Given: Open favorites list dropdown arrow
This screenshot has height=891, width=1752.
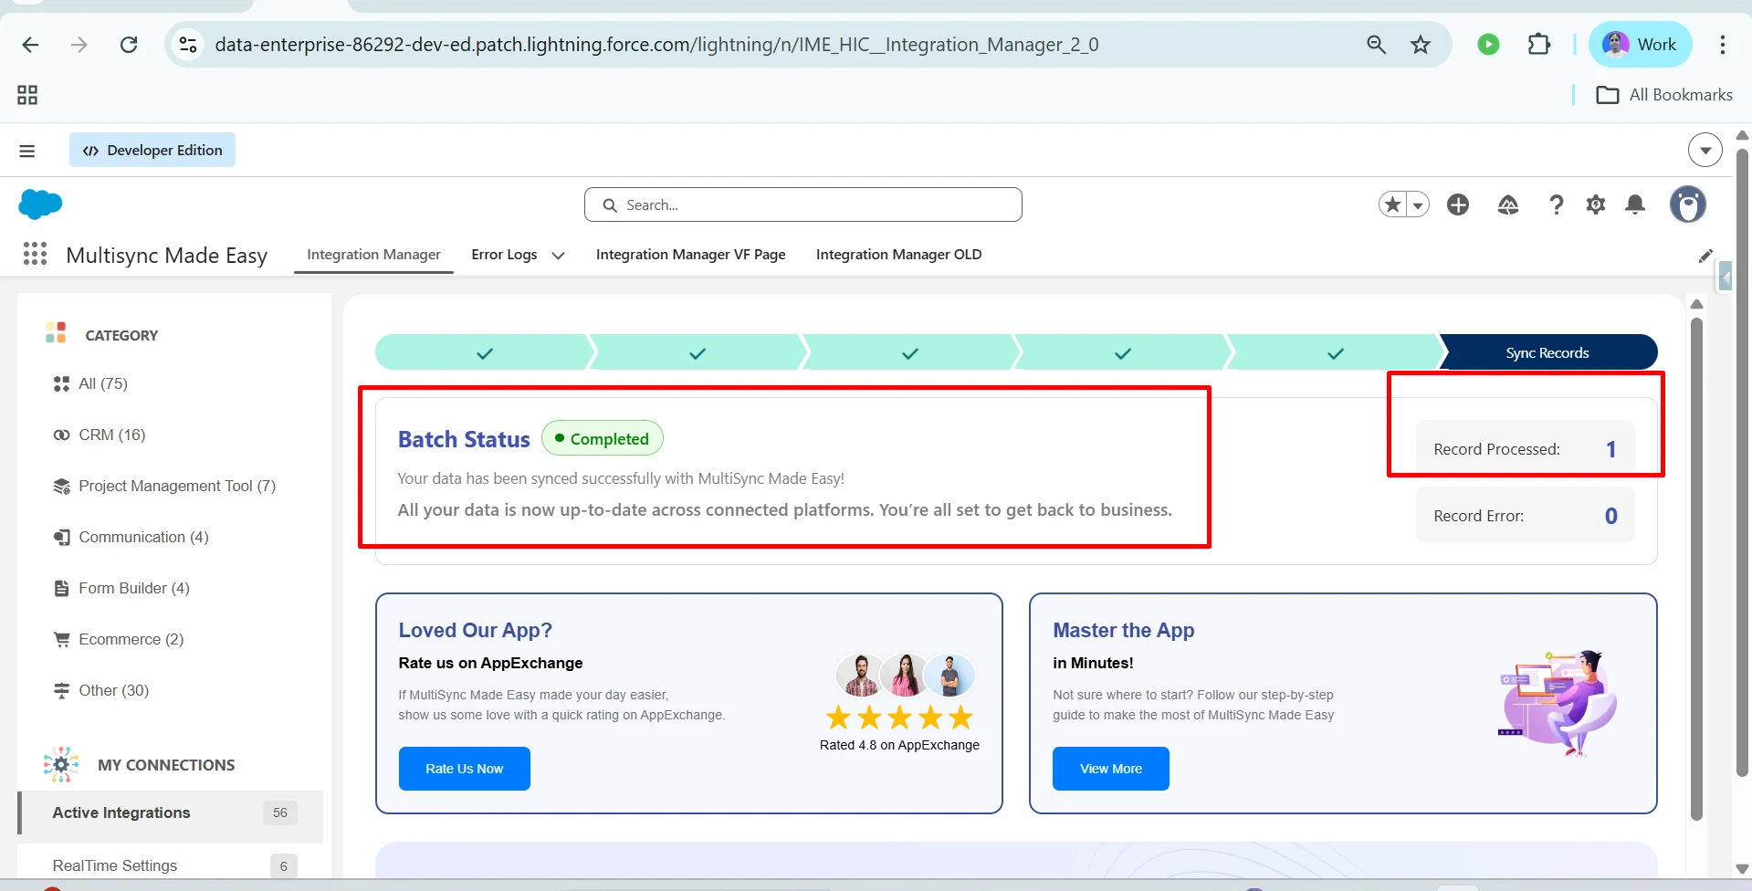Looking at the screenshot, I should 1418,205.
